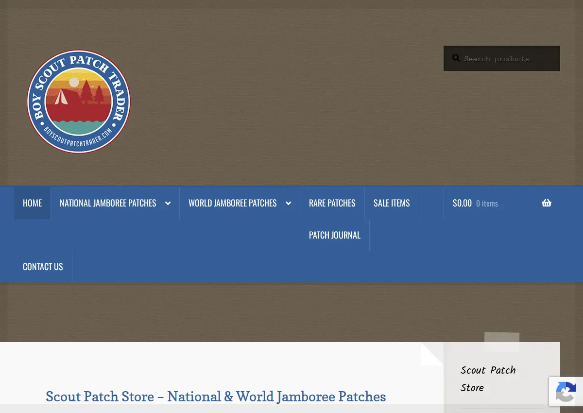The image size is (583, 413).
Task: Click the Scout Patch Store page heading
Action: point(216,396)
